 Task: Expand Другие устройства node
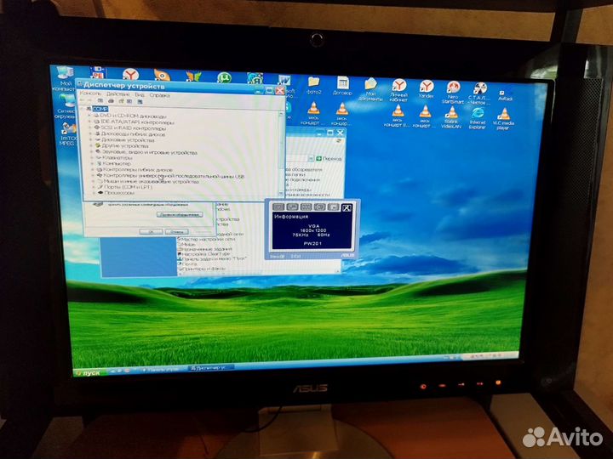[91, 145]
